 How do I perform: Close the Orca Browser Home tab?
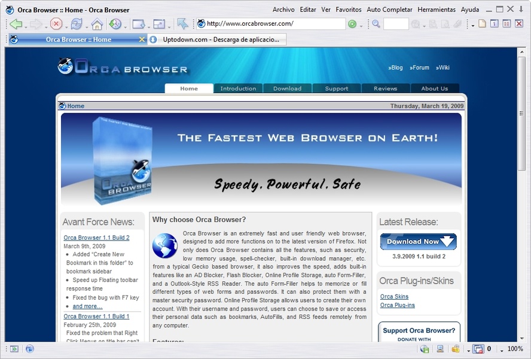pyautogui.click(x=142, y=39)
